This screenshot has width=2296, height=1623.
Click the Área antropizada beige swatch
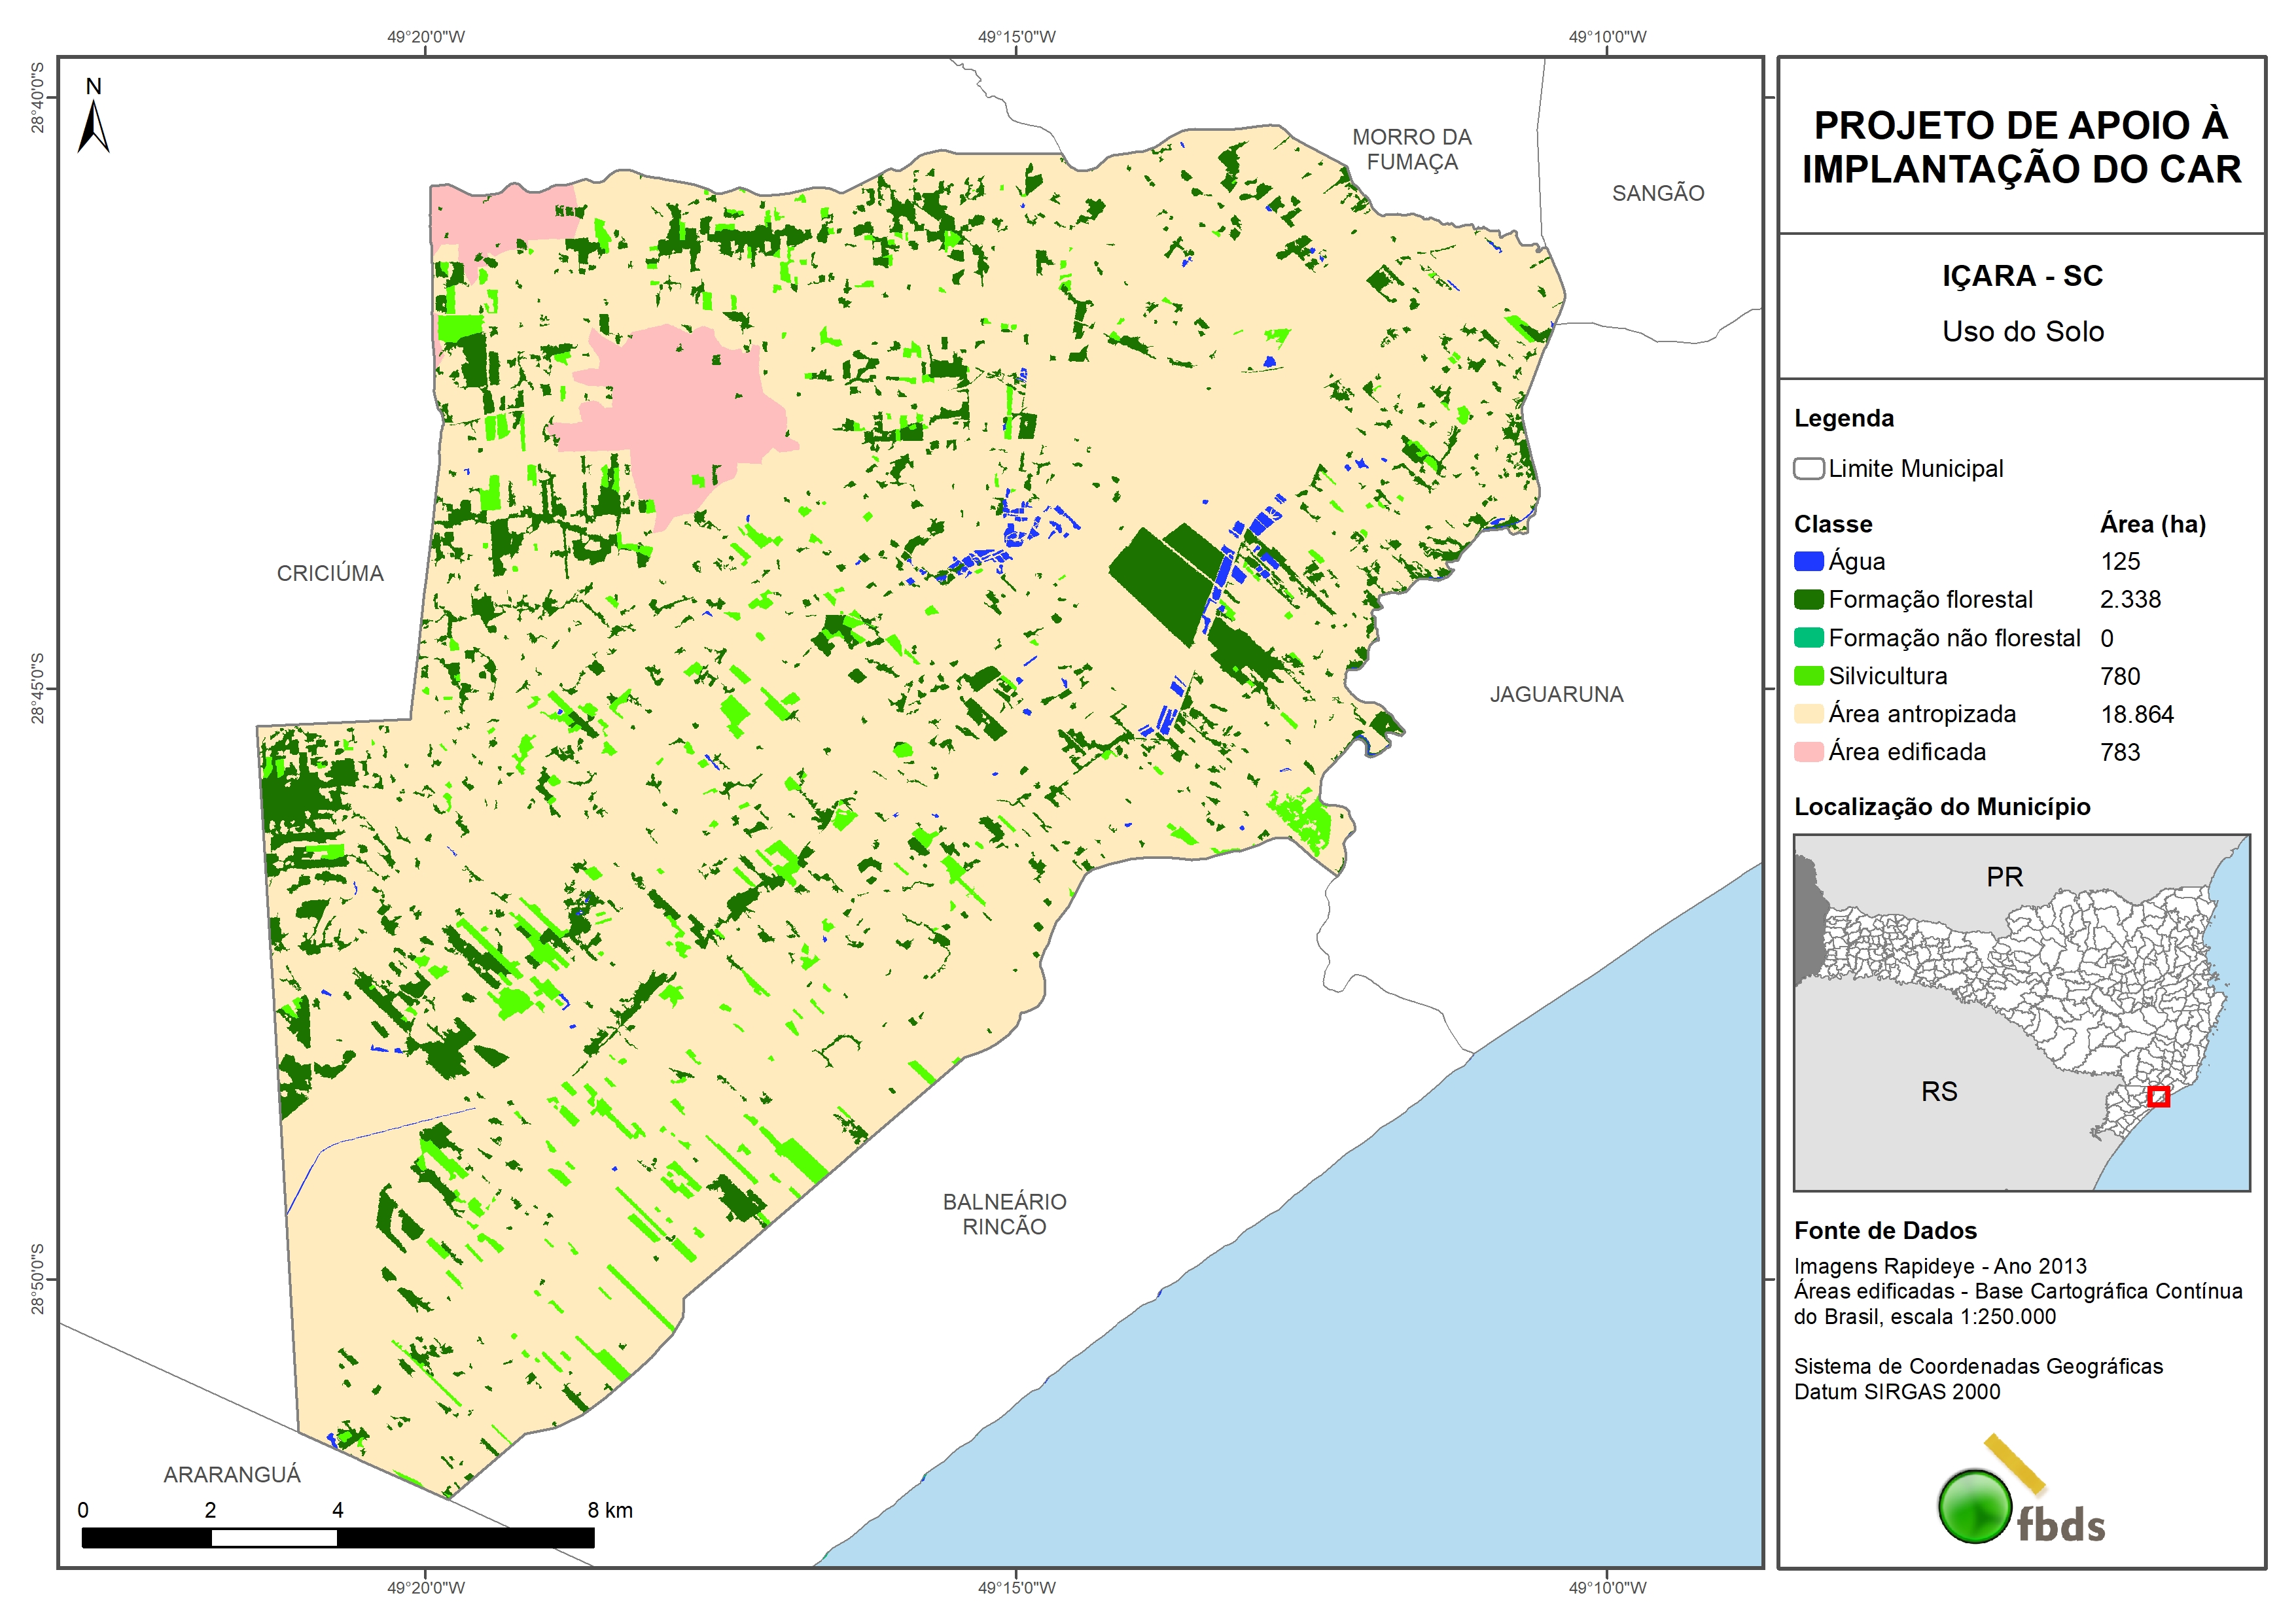click(x=1808, y=714)
